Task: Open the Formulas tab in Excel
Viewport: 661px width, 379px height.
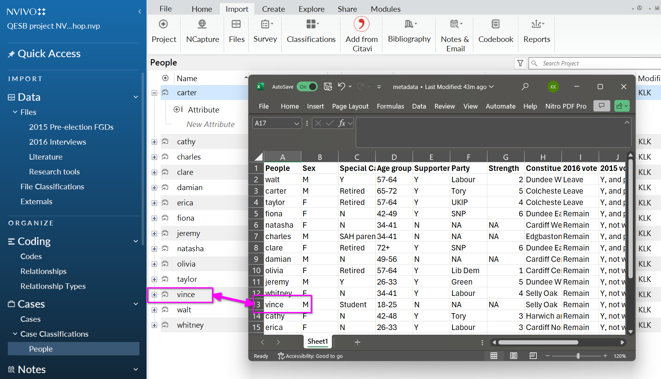Action: (390, 106)
